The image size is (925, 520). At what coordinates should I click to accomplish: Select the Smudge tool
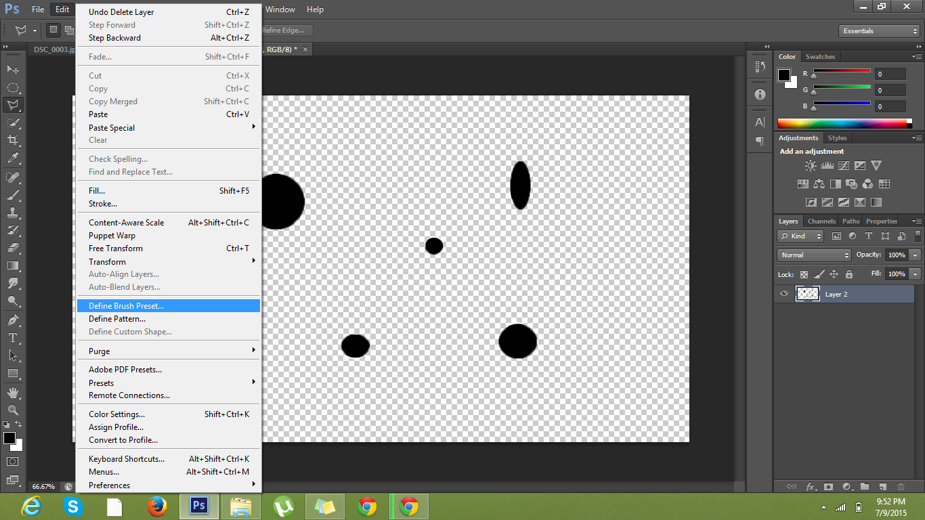tap(13, 283)
